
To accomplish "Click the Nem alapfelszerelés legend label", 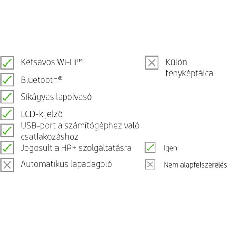I will [x=195, y=165].
